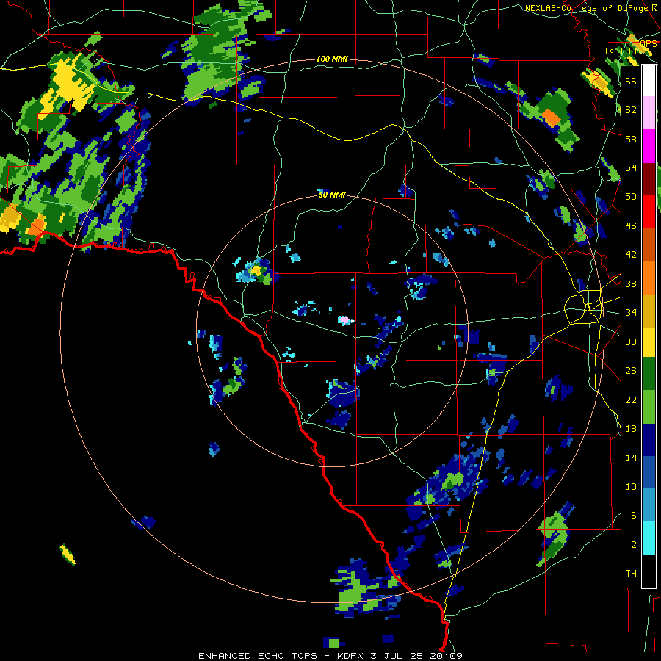Pick the bright yellow legend swatch
The height and width of the screenshot is (661, 661).
point(649,342)
